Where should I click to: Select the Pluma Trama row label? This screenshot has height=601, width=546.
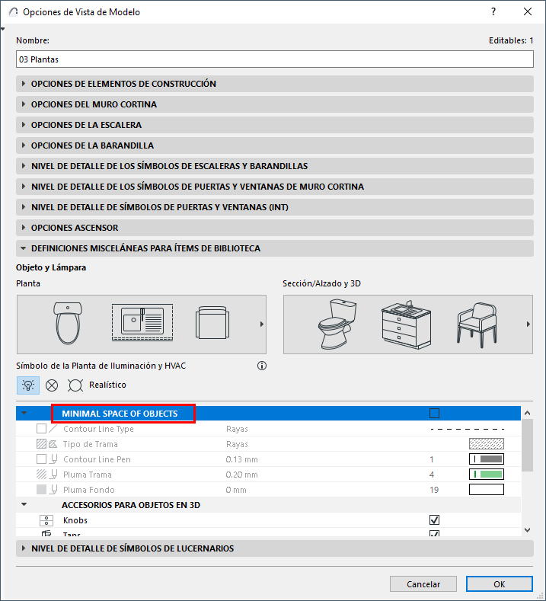(88, 475)
